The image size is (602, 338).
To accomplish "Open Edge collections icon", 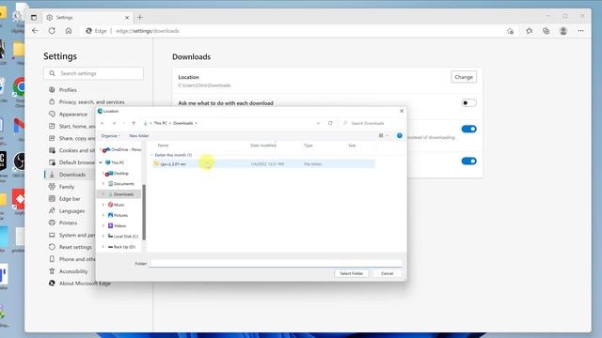I will pos(546,31).
